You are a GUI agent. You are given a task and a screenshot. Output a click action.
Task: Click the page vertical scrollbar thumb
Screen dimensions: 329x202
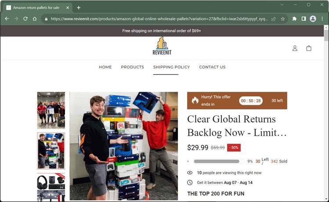coord(326,36)
